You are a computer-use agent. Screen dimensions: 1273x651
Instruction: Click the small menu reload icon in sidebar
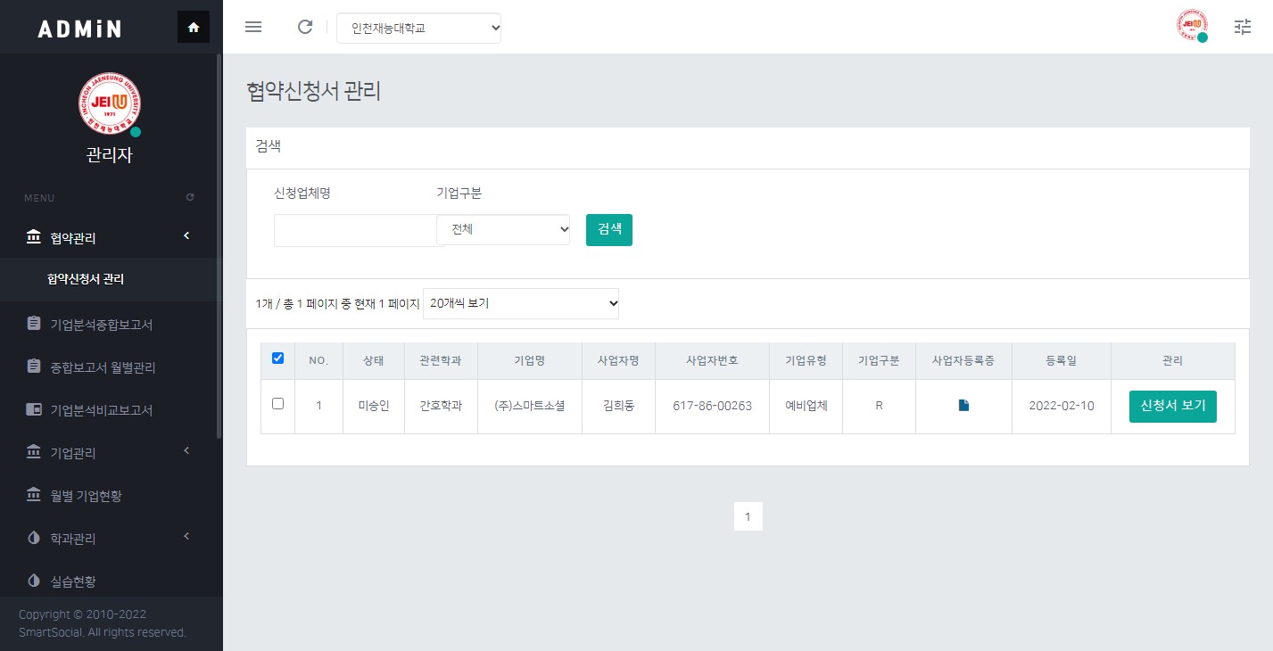(190, 197)
